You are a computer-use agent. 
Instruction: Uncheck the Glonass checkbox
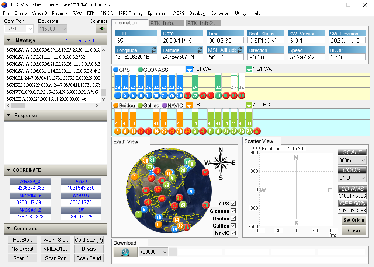(x=233, y=211)
